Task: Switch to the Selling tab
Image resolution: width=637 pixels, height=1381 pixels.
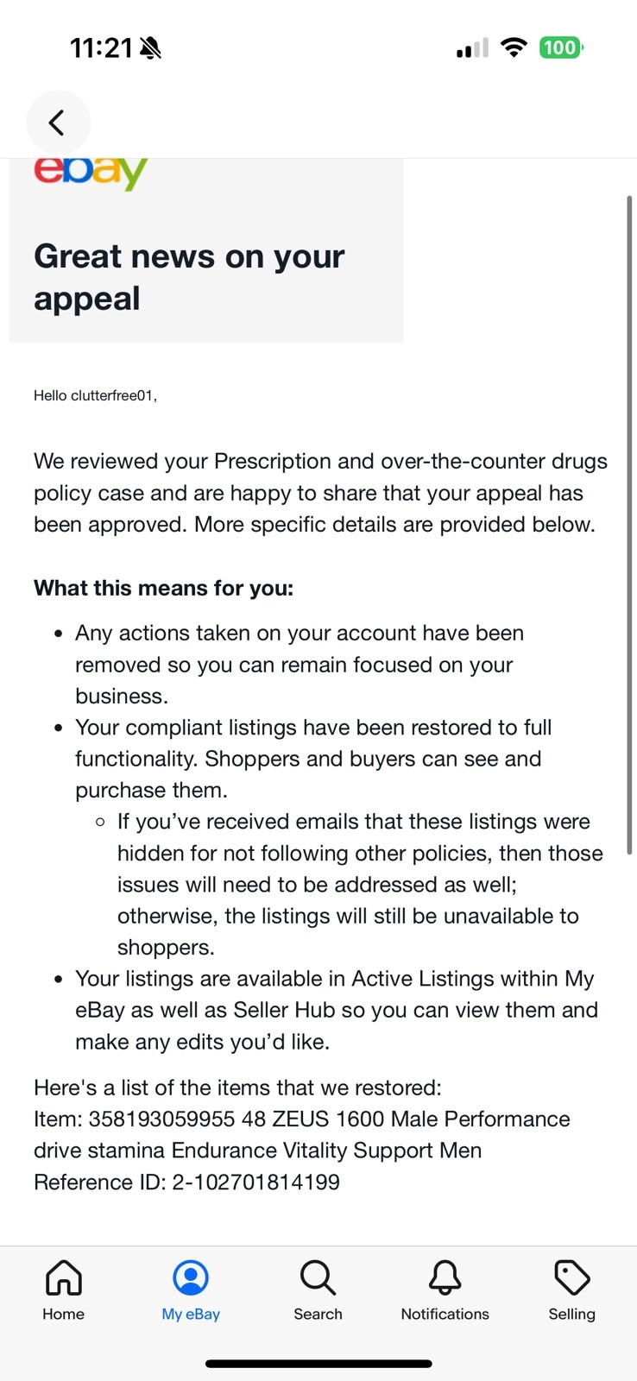Action: tap(571, 1290)
